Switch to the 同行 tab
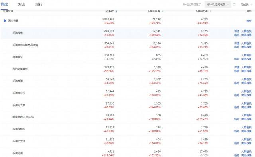255x157 pixels. click(39, 4)
